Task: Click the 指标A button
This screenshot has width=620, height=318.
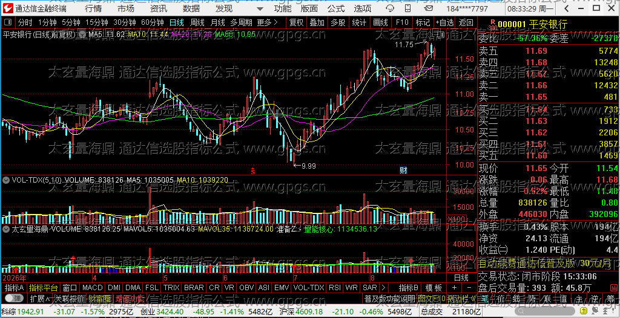Action: coord(15,288)
